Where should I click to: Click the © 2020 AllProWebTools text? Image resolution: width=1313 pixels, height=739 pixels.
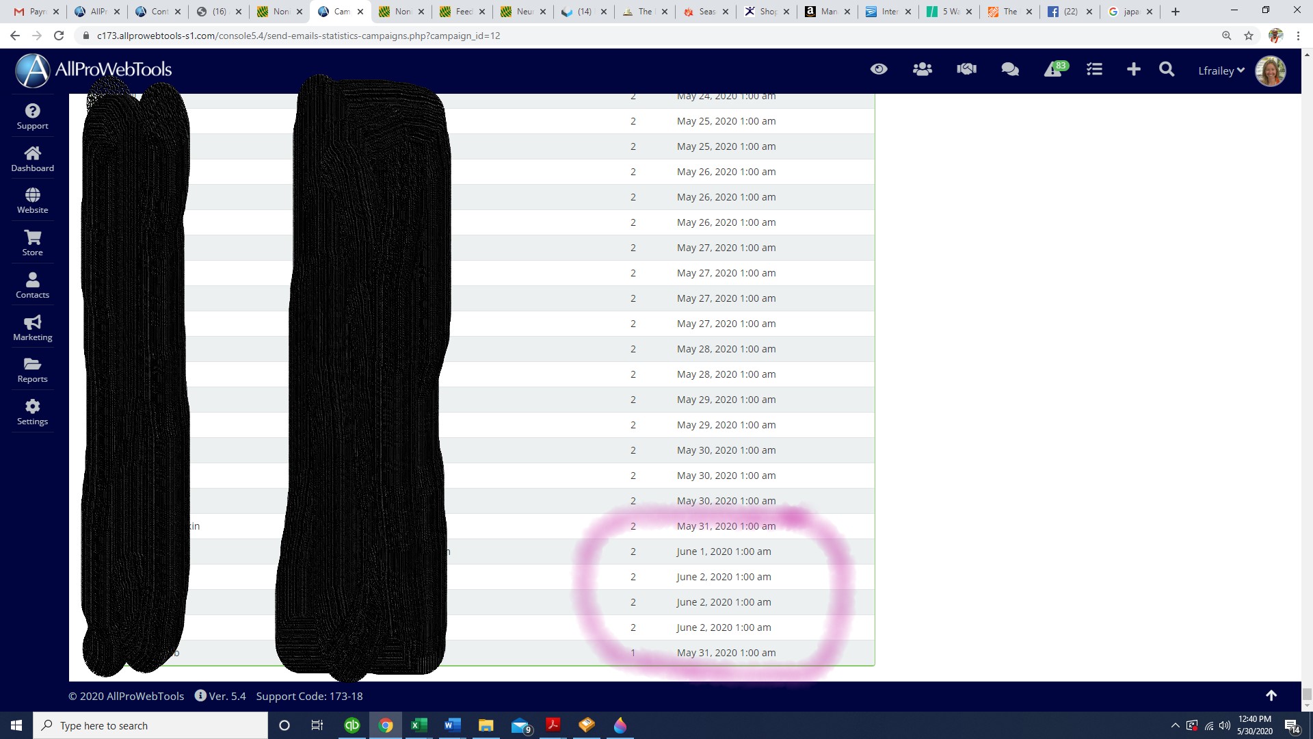[126, 696]
